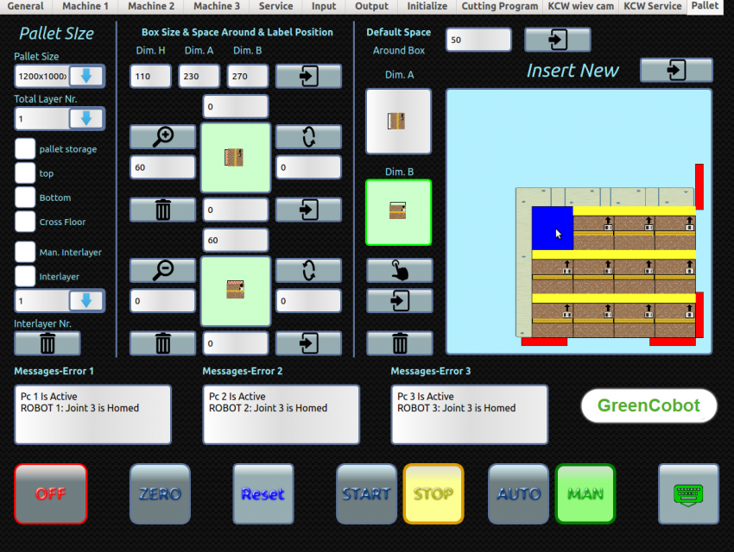Image resolution: width=734 pixels, height=552 pixels.
Task: Click the yellow STOP button
Action: (433, 494)
